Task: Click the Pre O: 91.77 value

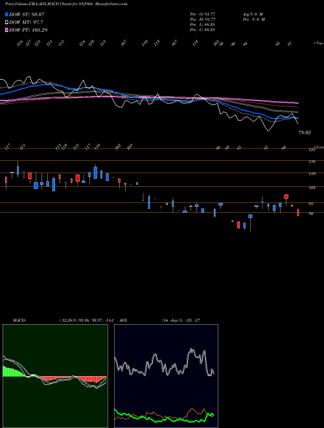Action: pyautogui.click(x=203, y=14)
